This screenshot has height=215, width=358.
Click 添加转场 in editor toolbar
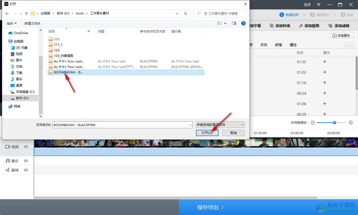pos(280,26)
